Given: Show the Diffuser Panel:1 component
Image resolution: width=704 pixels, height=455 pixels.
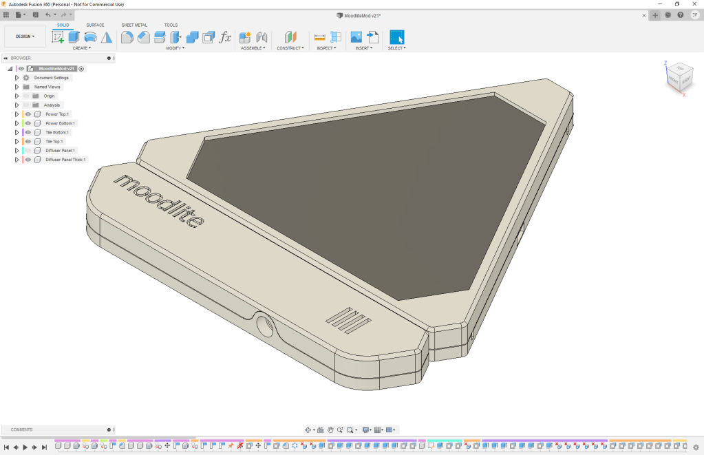Looking at the screenshot, I should click(28, 150).
